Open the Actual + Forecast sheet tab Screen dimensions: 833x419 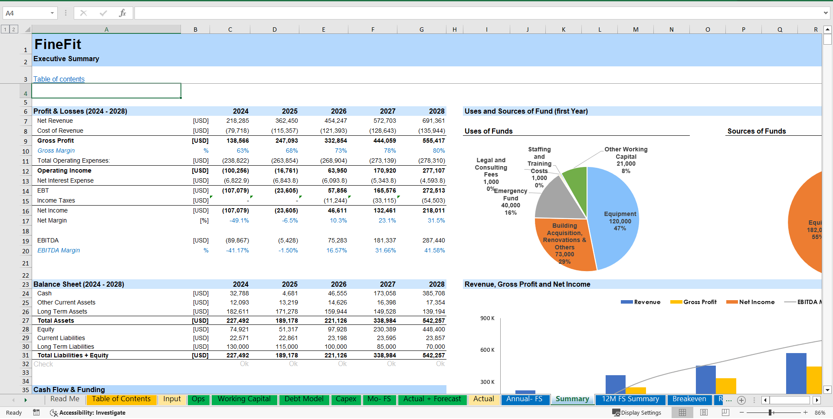(x=432, y=399)
